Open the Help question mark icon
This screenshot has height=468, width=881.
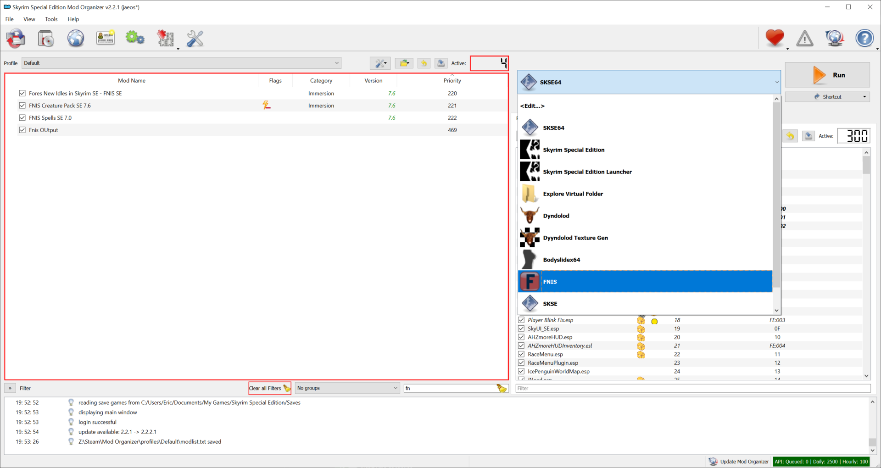(x=864, y=38)
